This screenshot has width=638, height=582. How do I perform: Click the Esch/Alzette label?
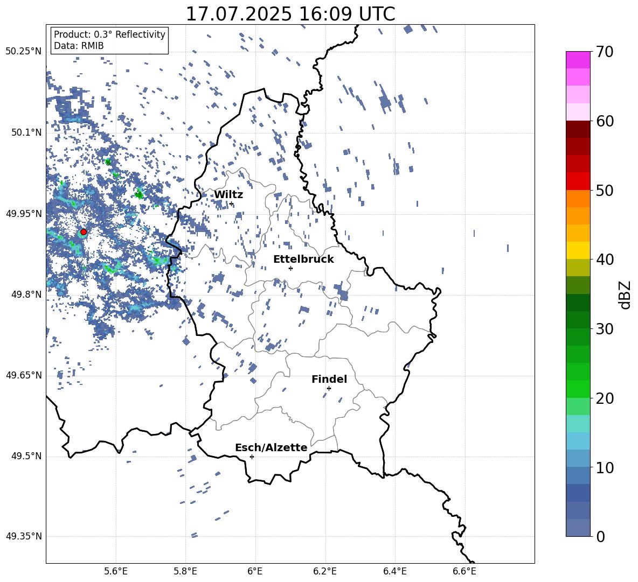click(x=272, y=447)
